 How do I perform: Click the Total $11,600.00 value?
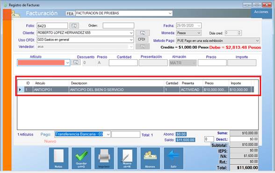click(244, 167)
